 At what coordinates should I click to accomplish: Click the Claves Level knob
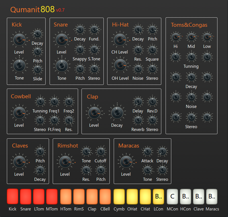pos(19,162)
